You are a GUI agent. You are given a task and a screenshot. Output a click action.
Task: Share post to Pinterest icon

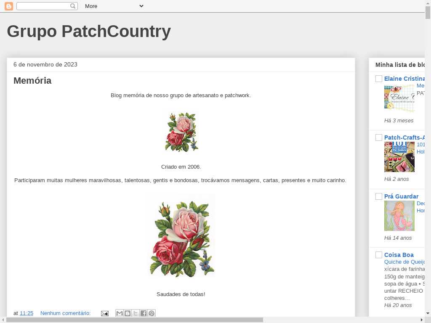pyautogui.click(x=152, y=313)
